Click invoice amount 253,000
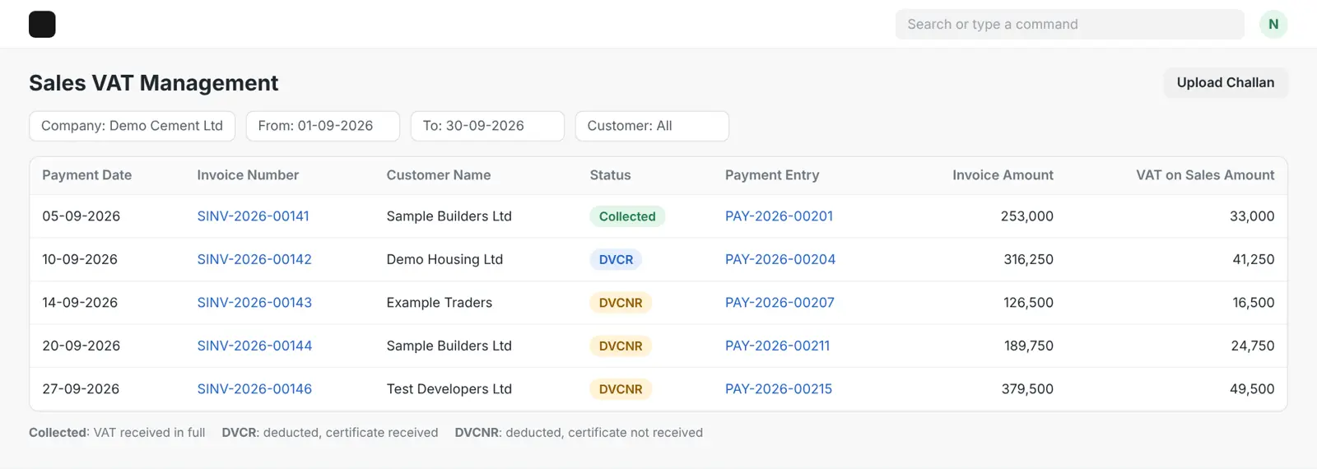Screen dimensions: 1317x469 (x=1027, y=216)
